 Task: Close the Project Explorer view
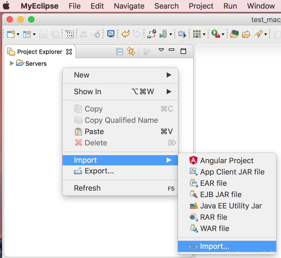tap(69, 52)
